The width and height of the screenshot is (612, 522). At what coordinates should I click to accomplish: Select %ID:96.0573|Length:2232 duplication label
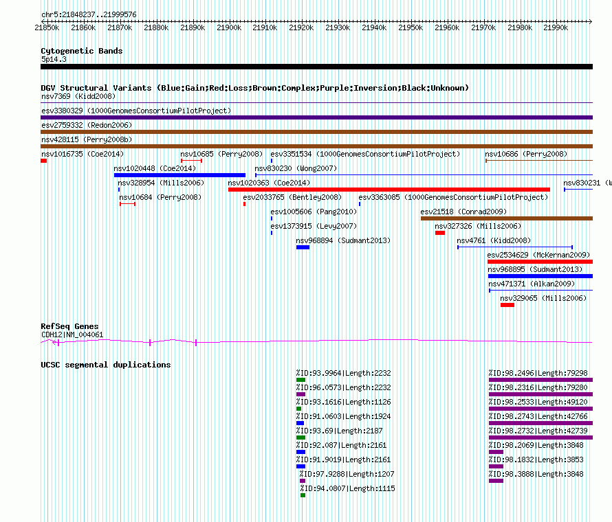343,387
